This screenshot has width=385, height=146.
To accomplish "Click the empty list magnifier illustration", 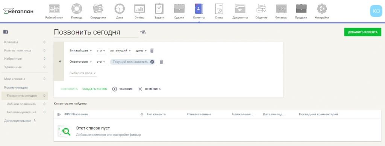I will pos(64,131).
